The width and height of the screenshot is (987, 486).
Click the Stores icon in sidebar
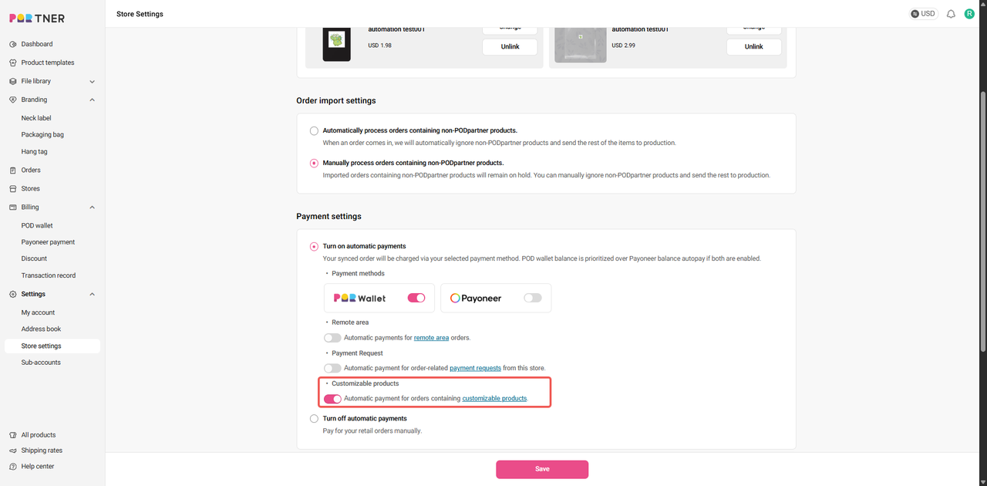point(13,189)
